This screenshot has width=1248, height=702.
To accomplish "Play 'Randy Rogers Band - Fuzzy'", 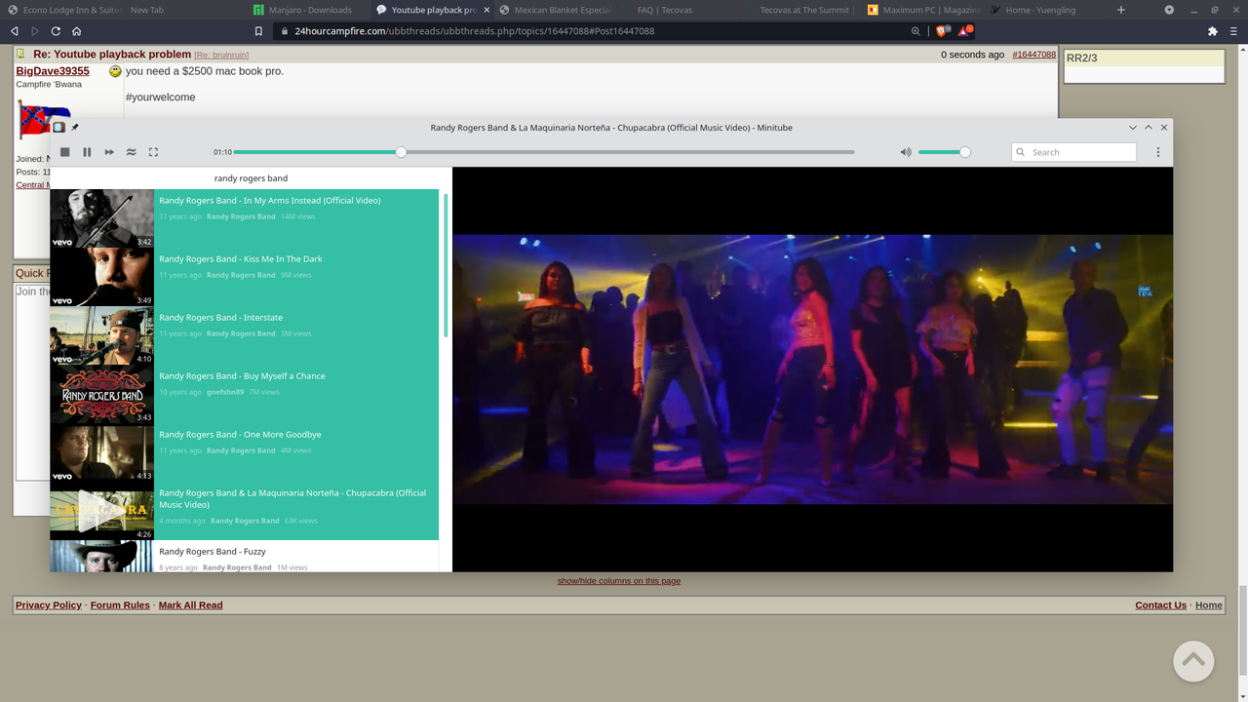I will point(244,557).
